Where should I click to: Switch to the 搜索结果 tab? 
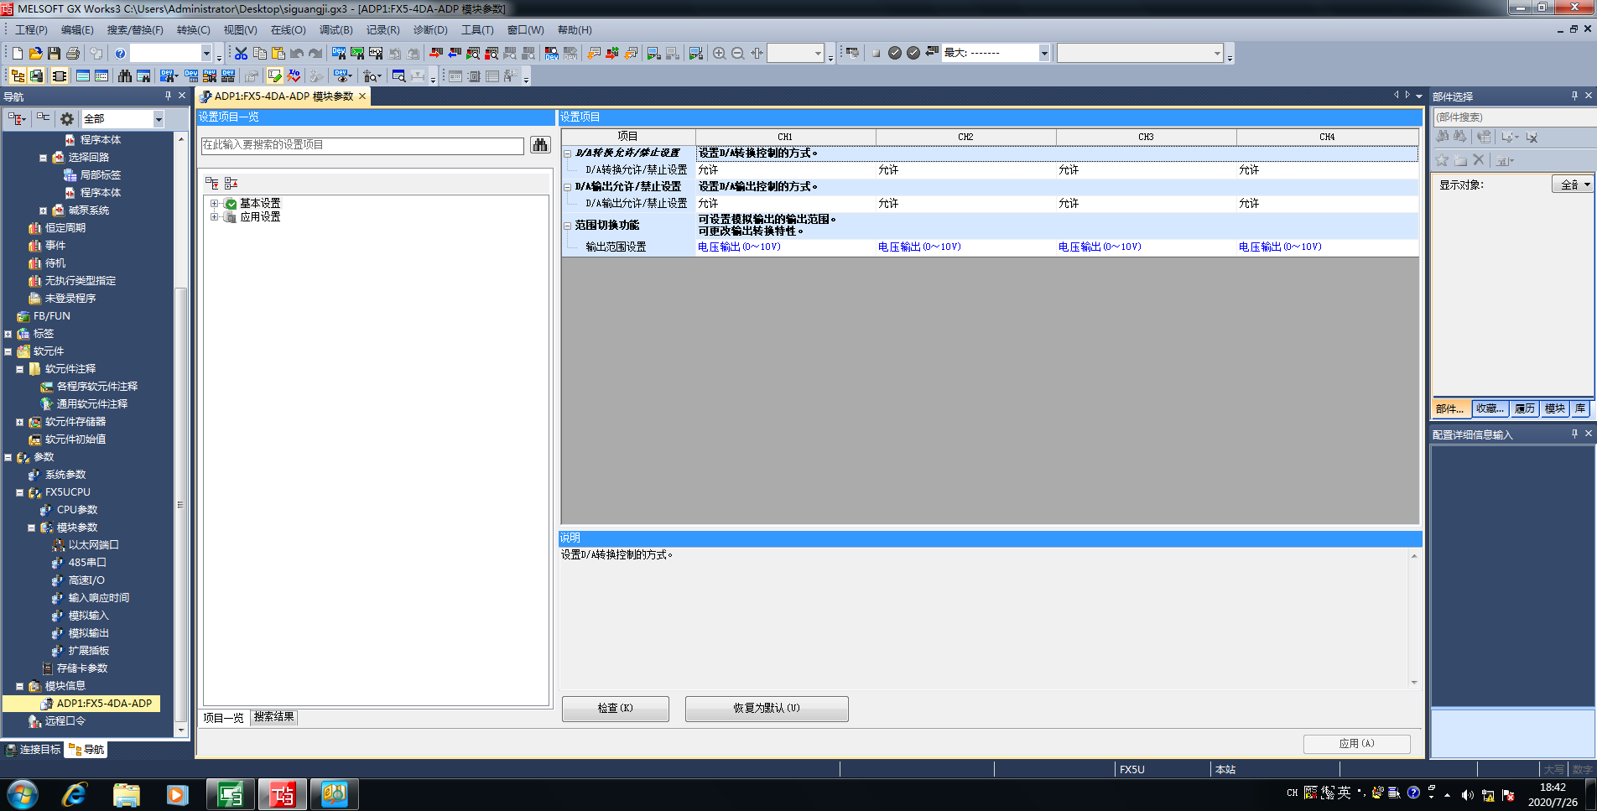[x=273, y=717]
